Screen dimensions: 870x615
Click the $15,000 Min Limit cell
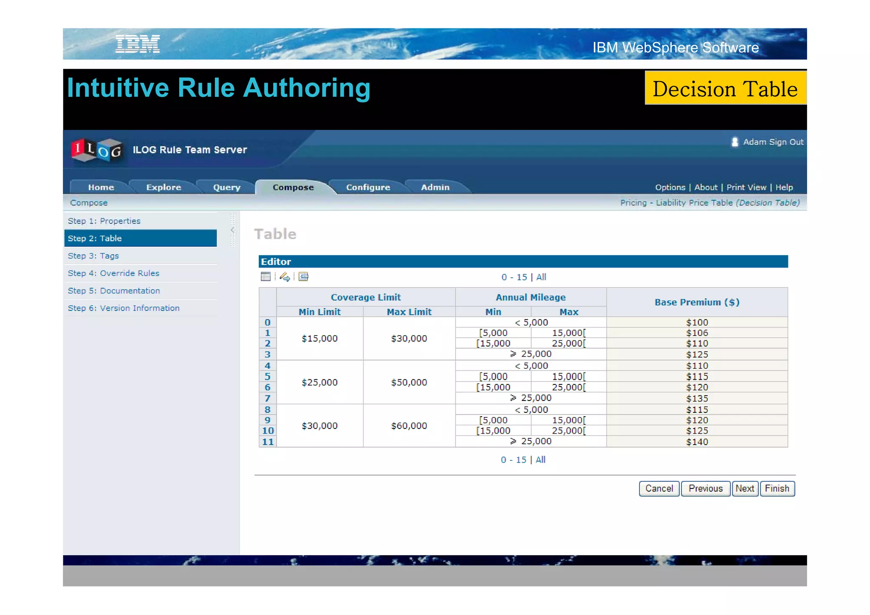319,339
